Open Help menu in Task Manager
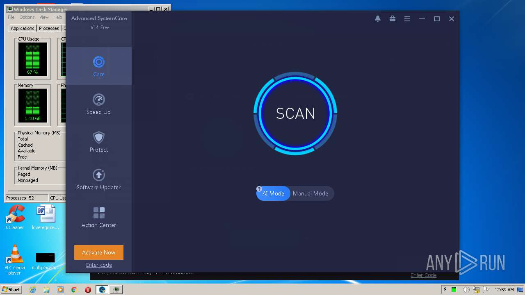 (x=58, y=17)
